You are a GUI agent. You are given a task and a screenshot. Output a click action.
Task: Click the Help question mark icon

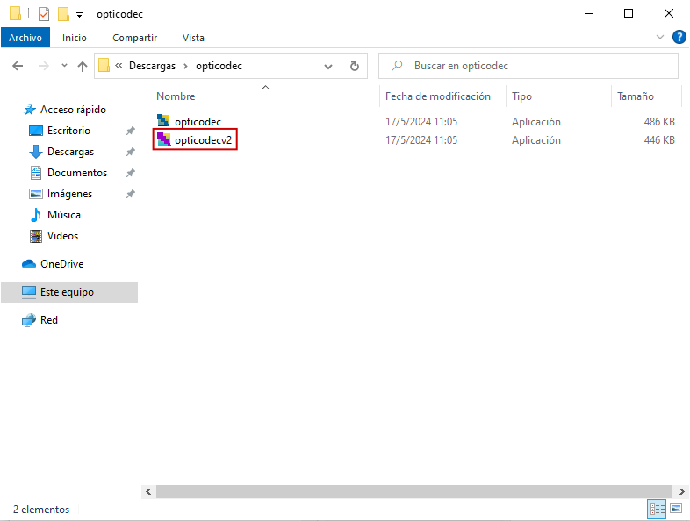(x=679, y=37)
